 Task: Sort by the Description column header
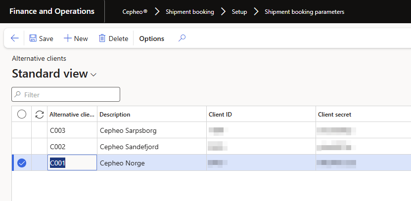115,115
